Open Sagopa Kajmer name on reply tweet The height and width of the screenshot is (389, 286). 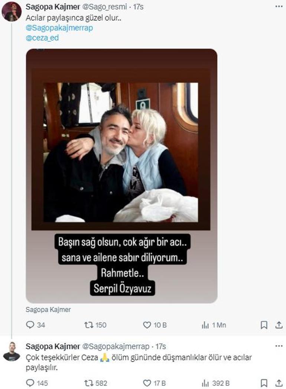(53, 347)
